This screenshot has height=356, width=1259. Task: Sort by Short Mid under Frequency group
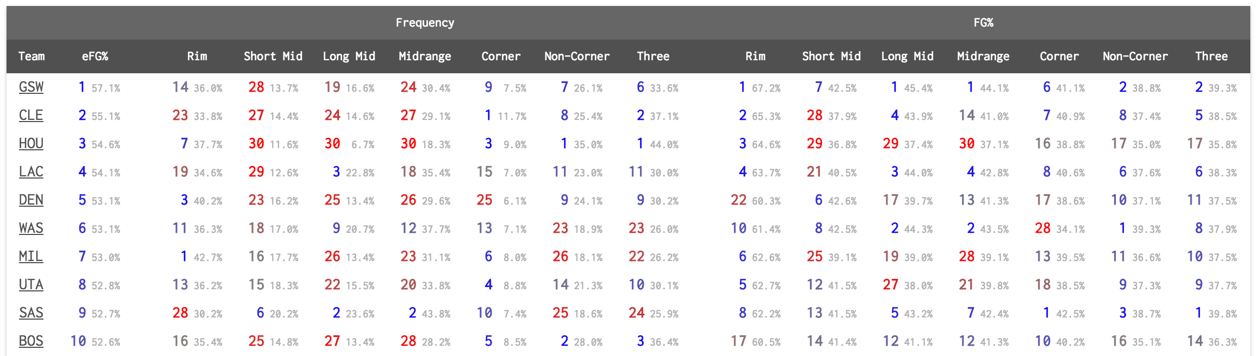coord(273,56)
